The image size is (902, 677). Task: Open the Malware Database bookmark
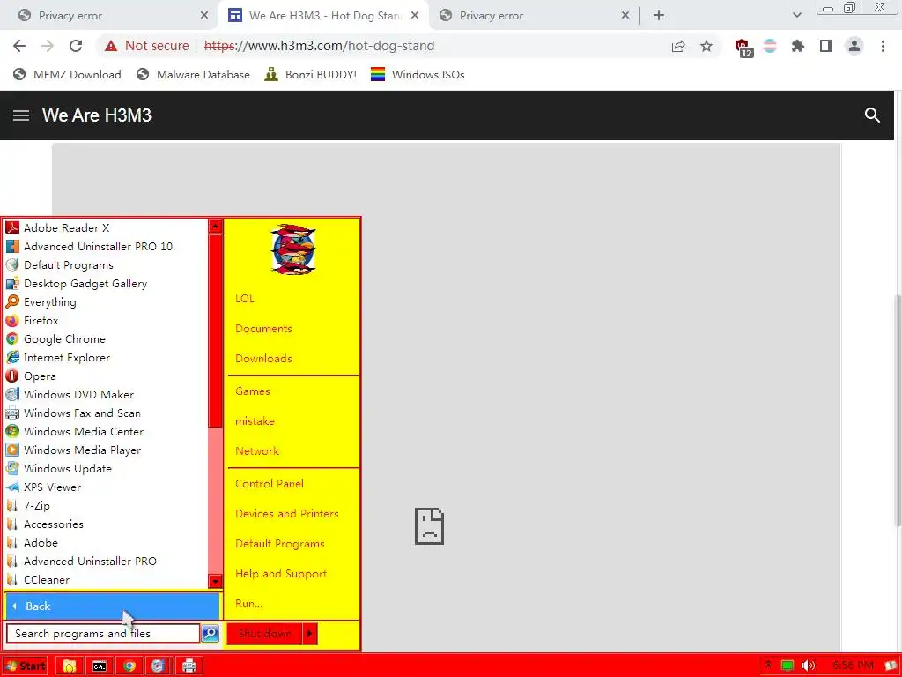click(193, 75)
